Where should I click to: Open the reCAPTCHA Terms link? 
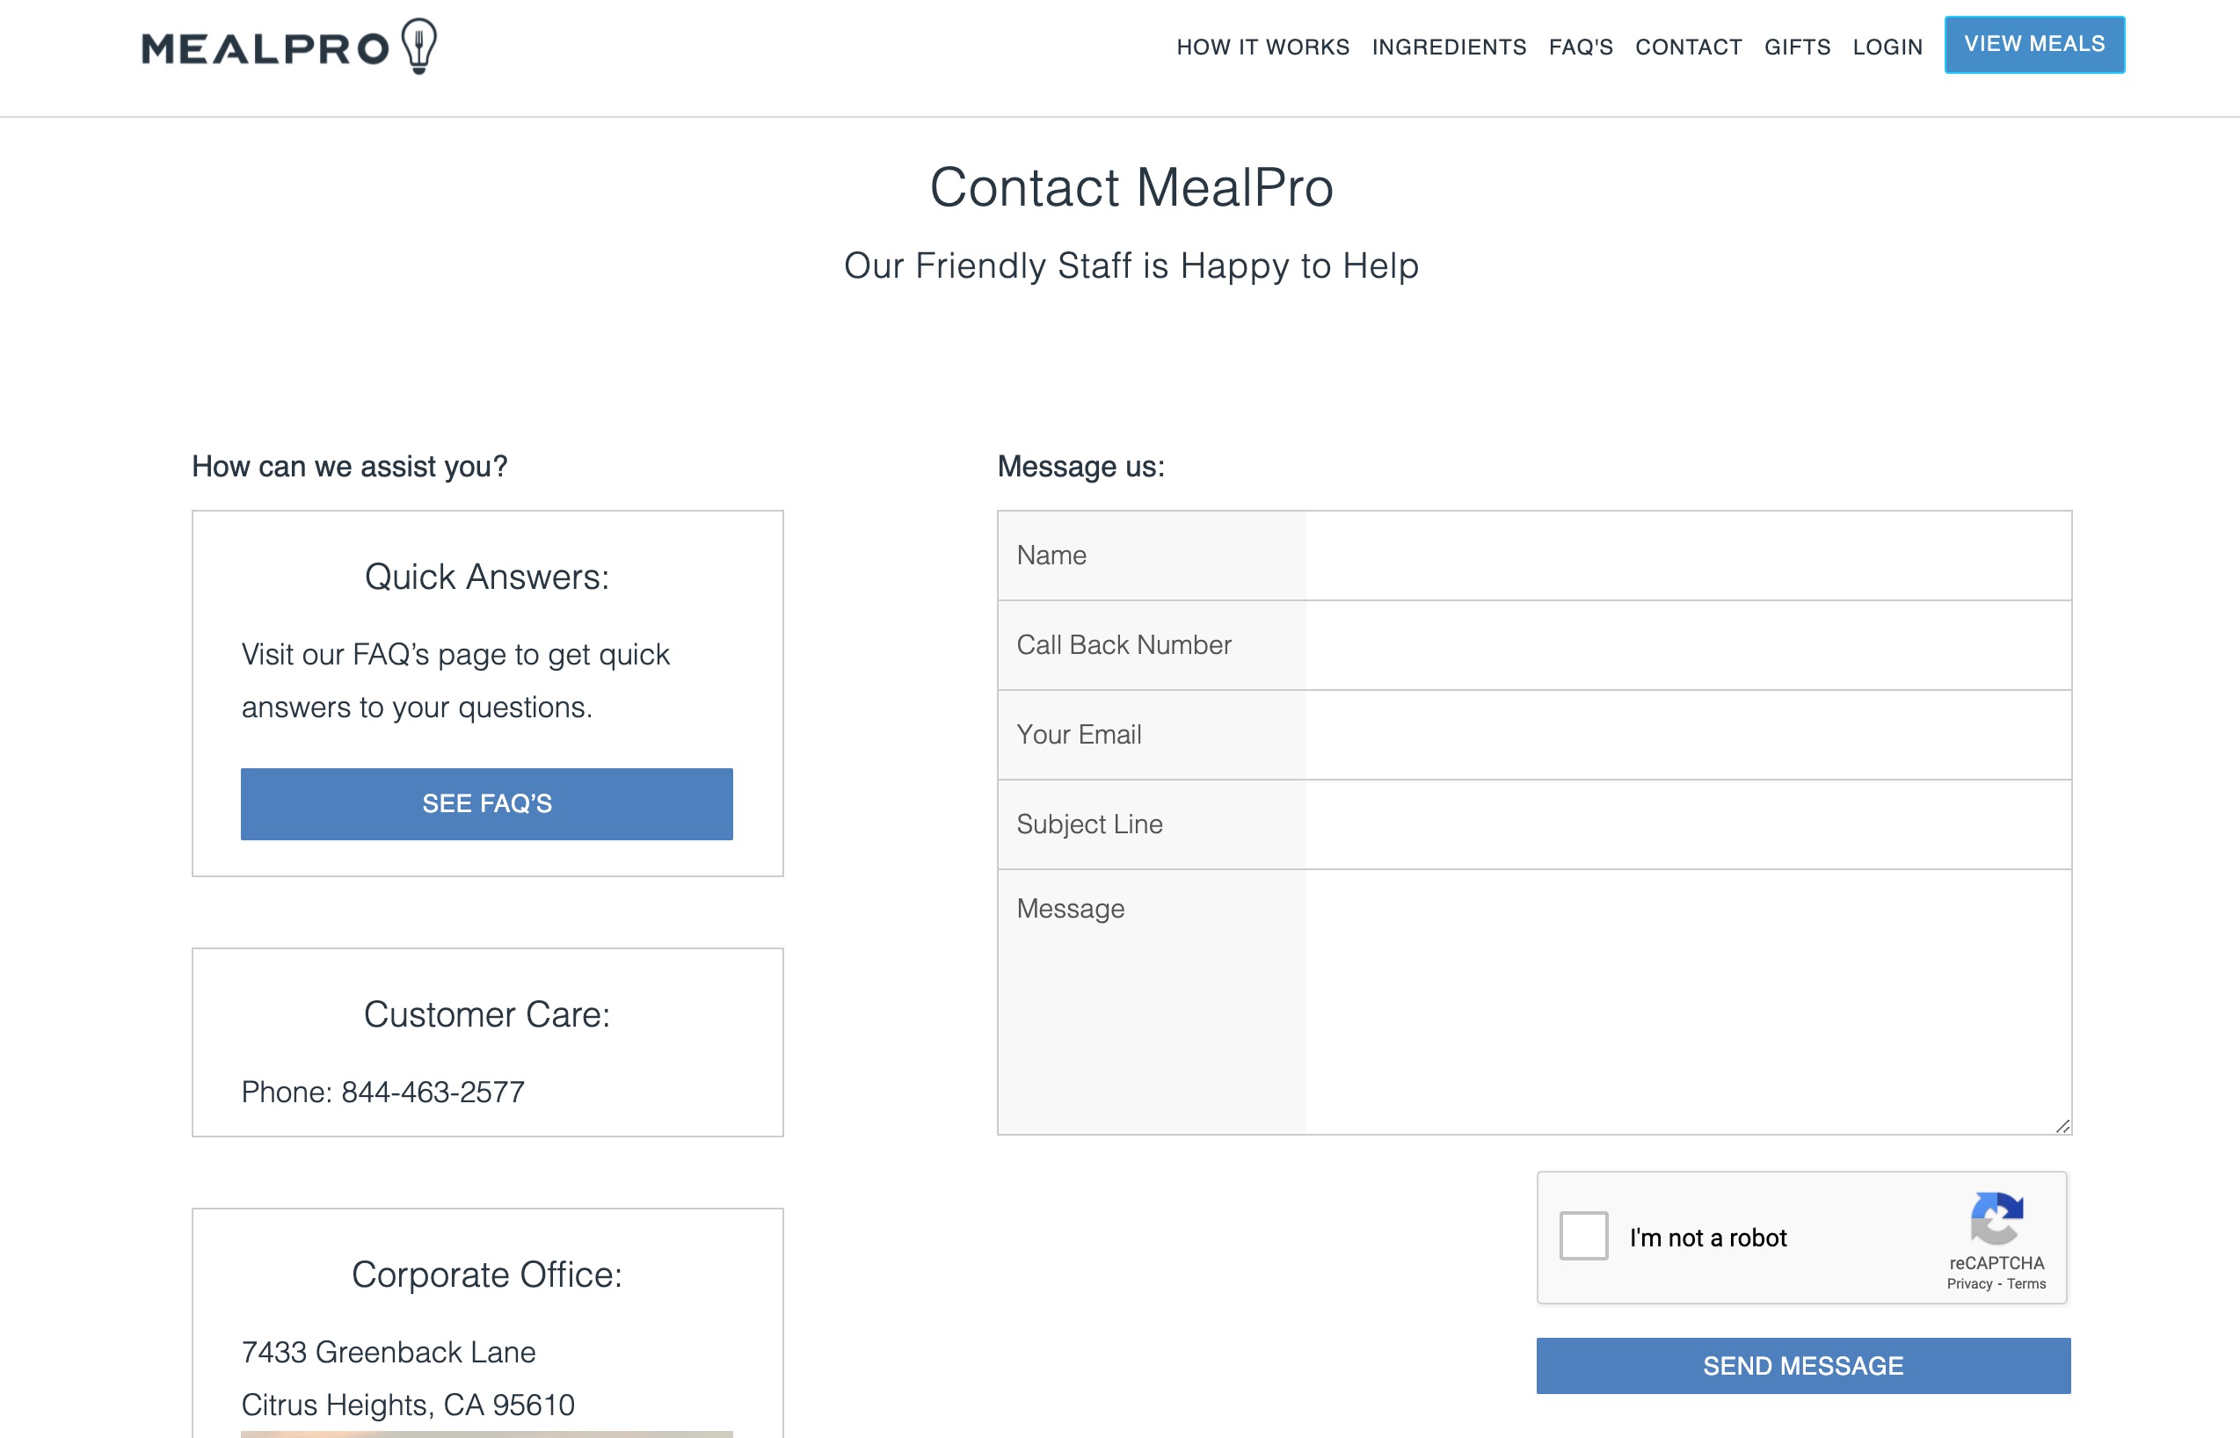tap(2026, 1284)
